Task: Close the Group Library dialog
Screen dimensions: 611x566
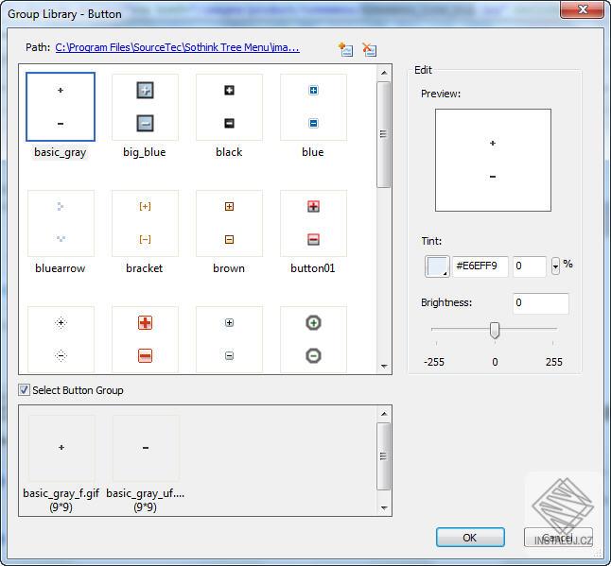Action: tap(583, 9)
